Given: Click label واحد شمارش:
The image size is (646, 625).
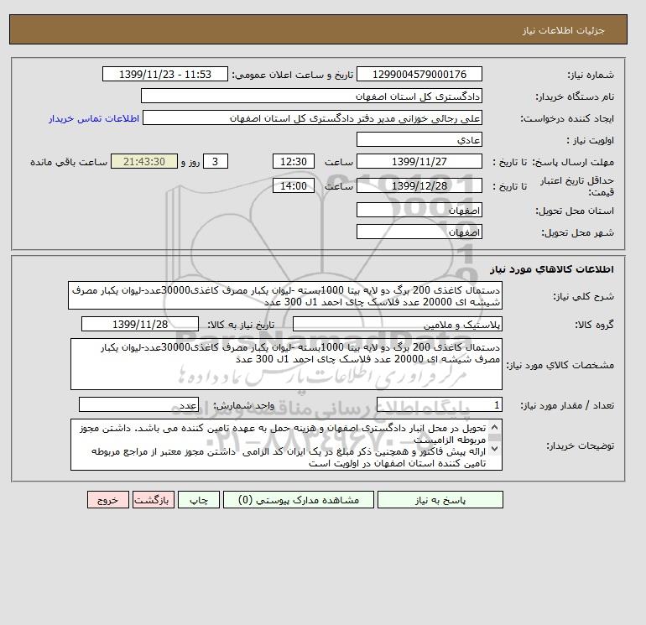Looking at the screenshot, I should (243, 406).
